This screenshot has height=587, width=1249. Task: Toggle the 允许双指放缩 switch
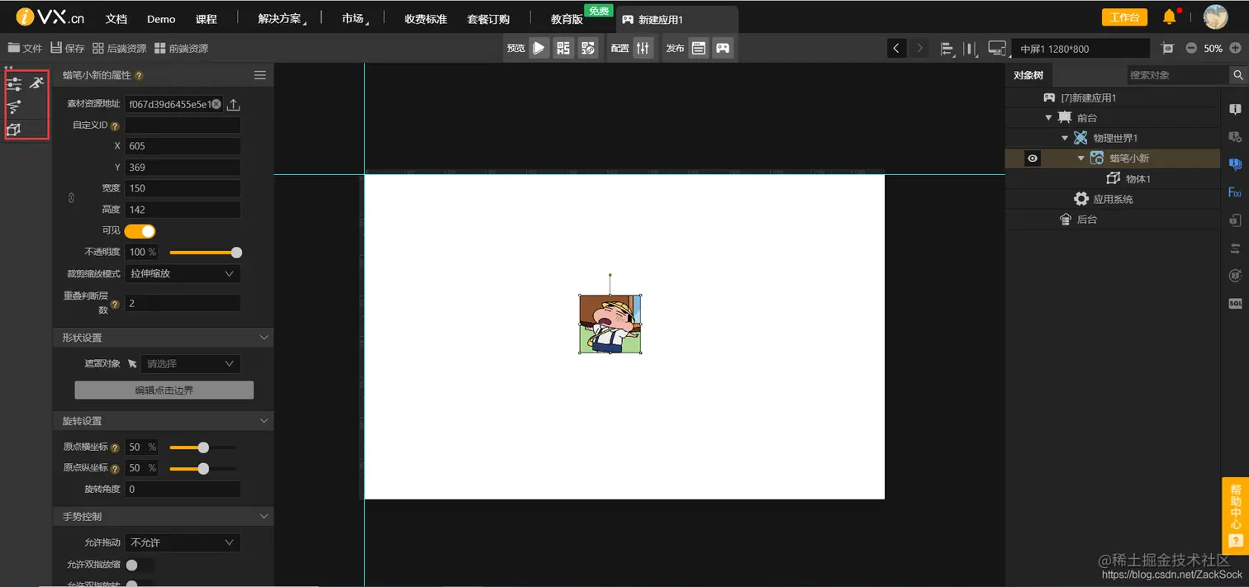[x=140, y=565]
